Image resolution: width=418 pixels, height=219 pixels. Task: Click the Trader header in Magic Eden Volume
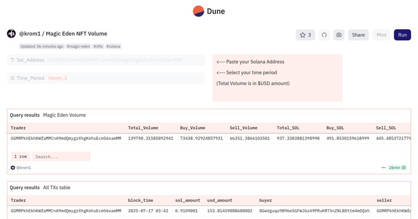pos(18,128)
